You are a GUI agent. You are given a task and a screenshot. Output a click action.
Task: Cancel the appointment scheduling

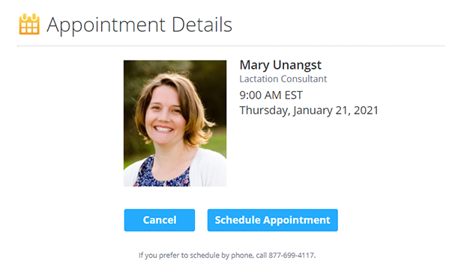160,220
